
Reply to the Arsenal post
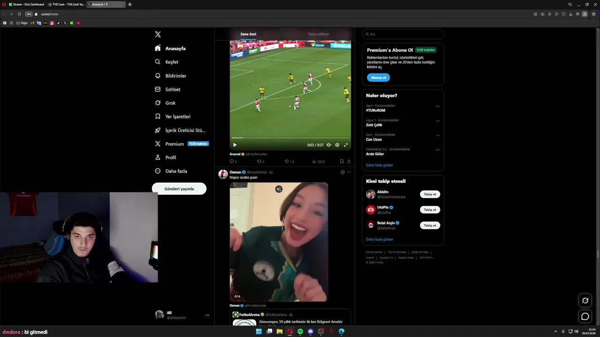coord(233,161)
